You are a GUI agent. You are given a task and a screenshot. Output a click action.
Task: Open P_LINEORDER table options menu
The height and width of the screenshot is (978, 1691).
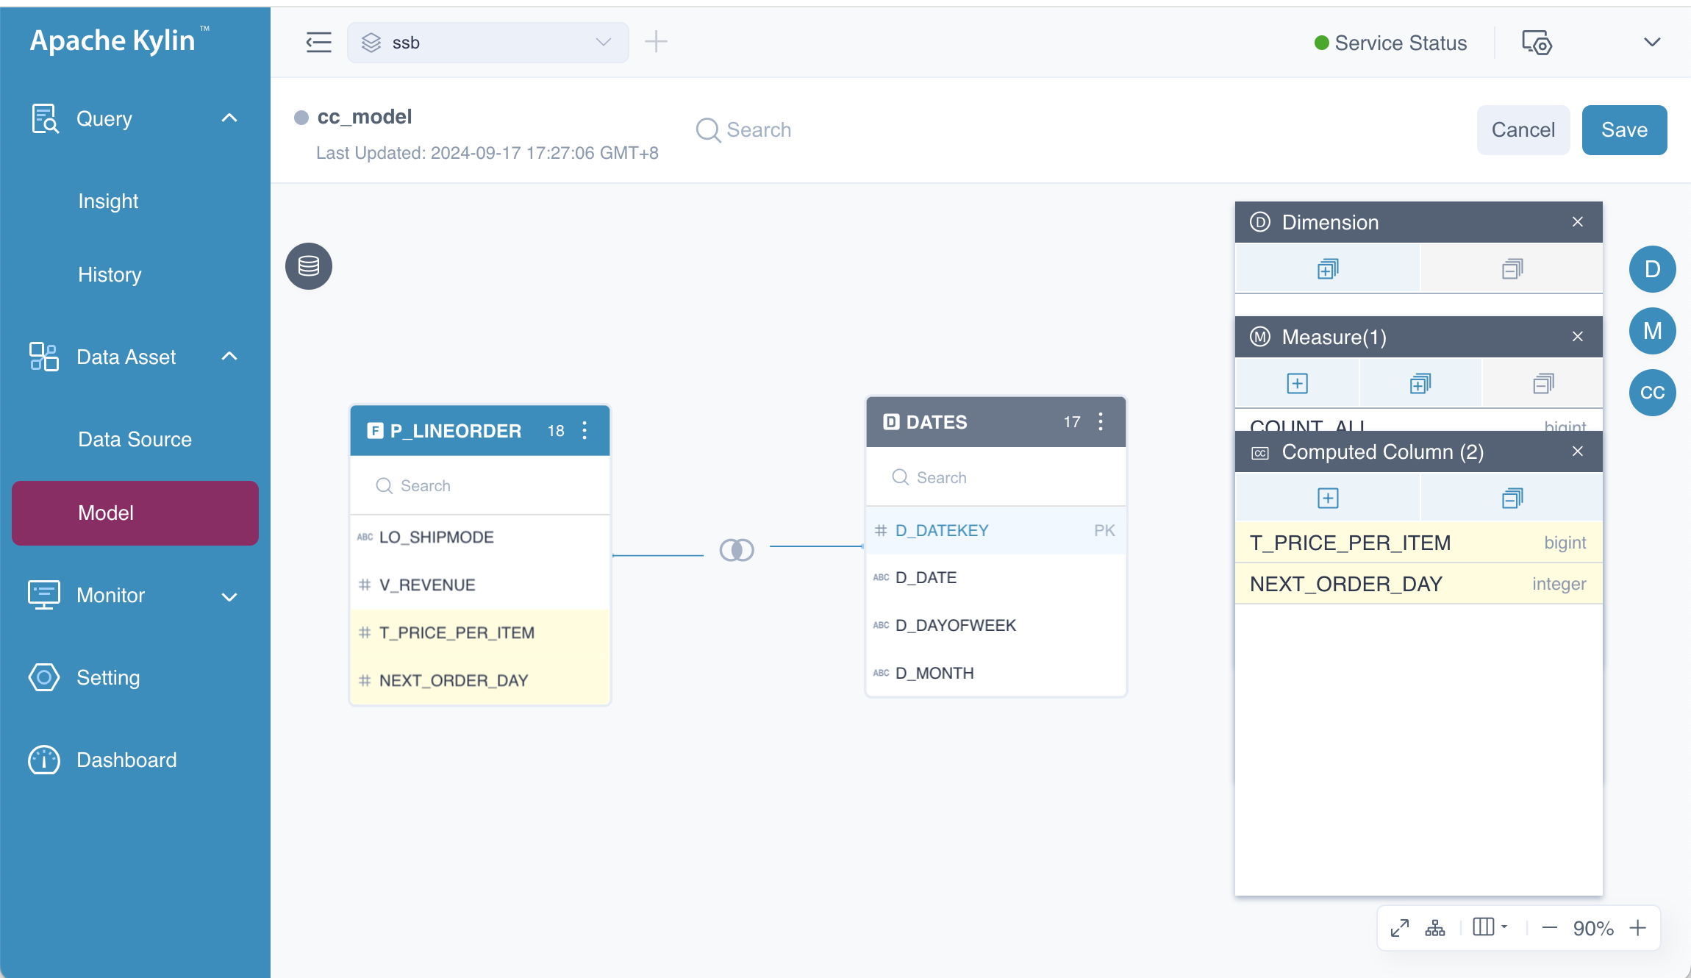pyautogui.click(x=584, y=431)
